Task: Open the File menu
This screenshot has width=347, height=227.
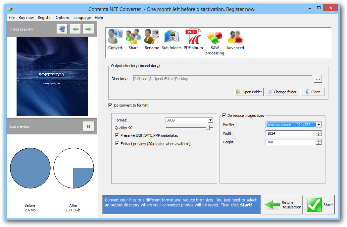Action: pyautogui.click(x=12, y=18)
